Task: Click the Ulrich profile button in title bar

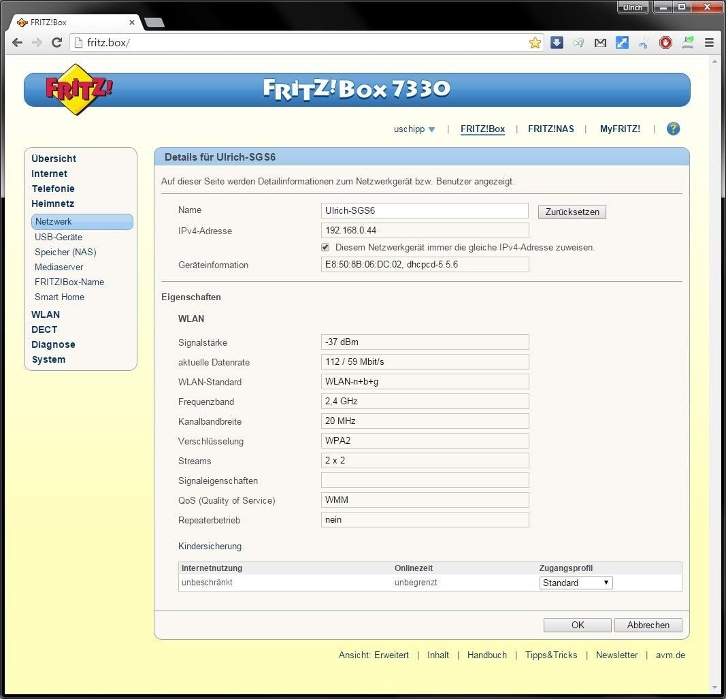Action: coord(633,7)
